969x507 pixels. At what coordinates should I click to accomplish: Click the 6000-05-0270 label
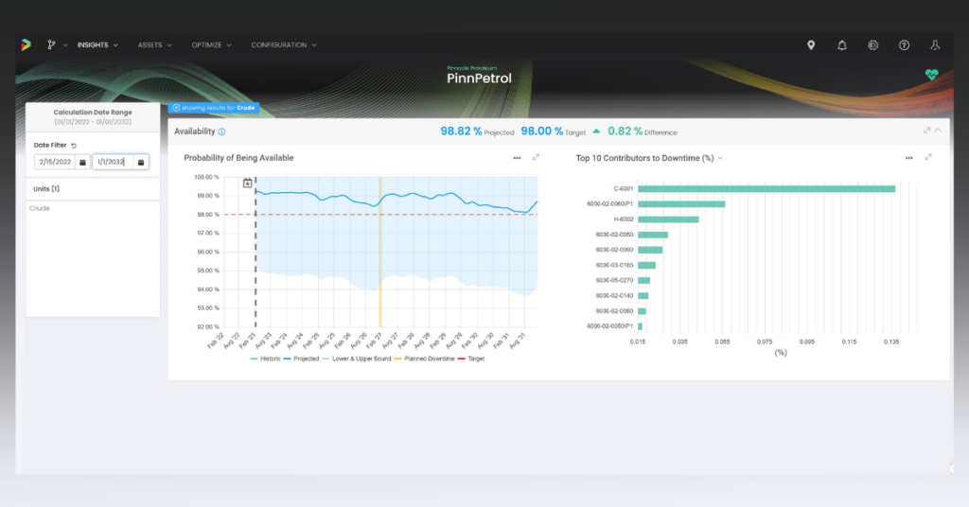tap(614, 280)
